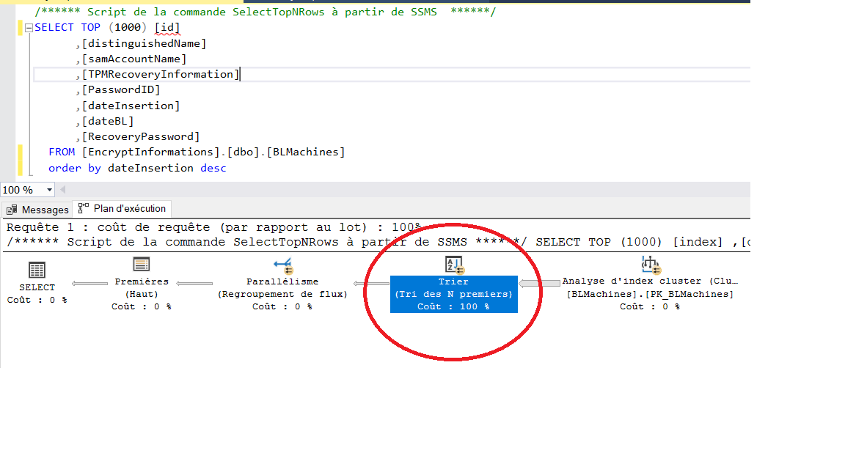Click the [BLMachines].[PK_BLMachines] index label
The height and width of the screenshot is (475, 845).
click(x=650, y=294)
